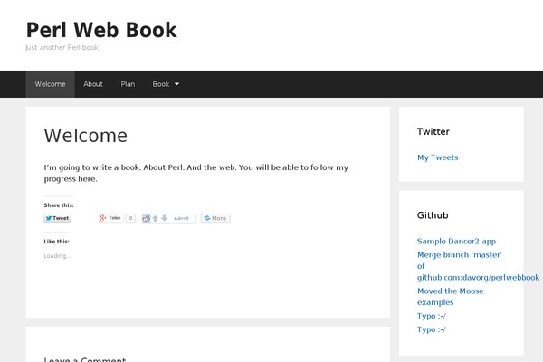543x362 pixels.
Task: Click the Tweet share button
Action: click(x=57, y=218)
